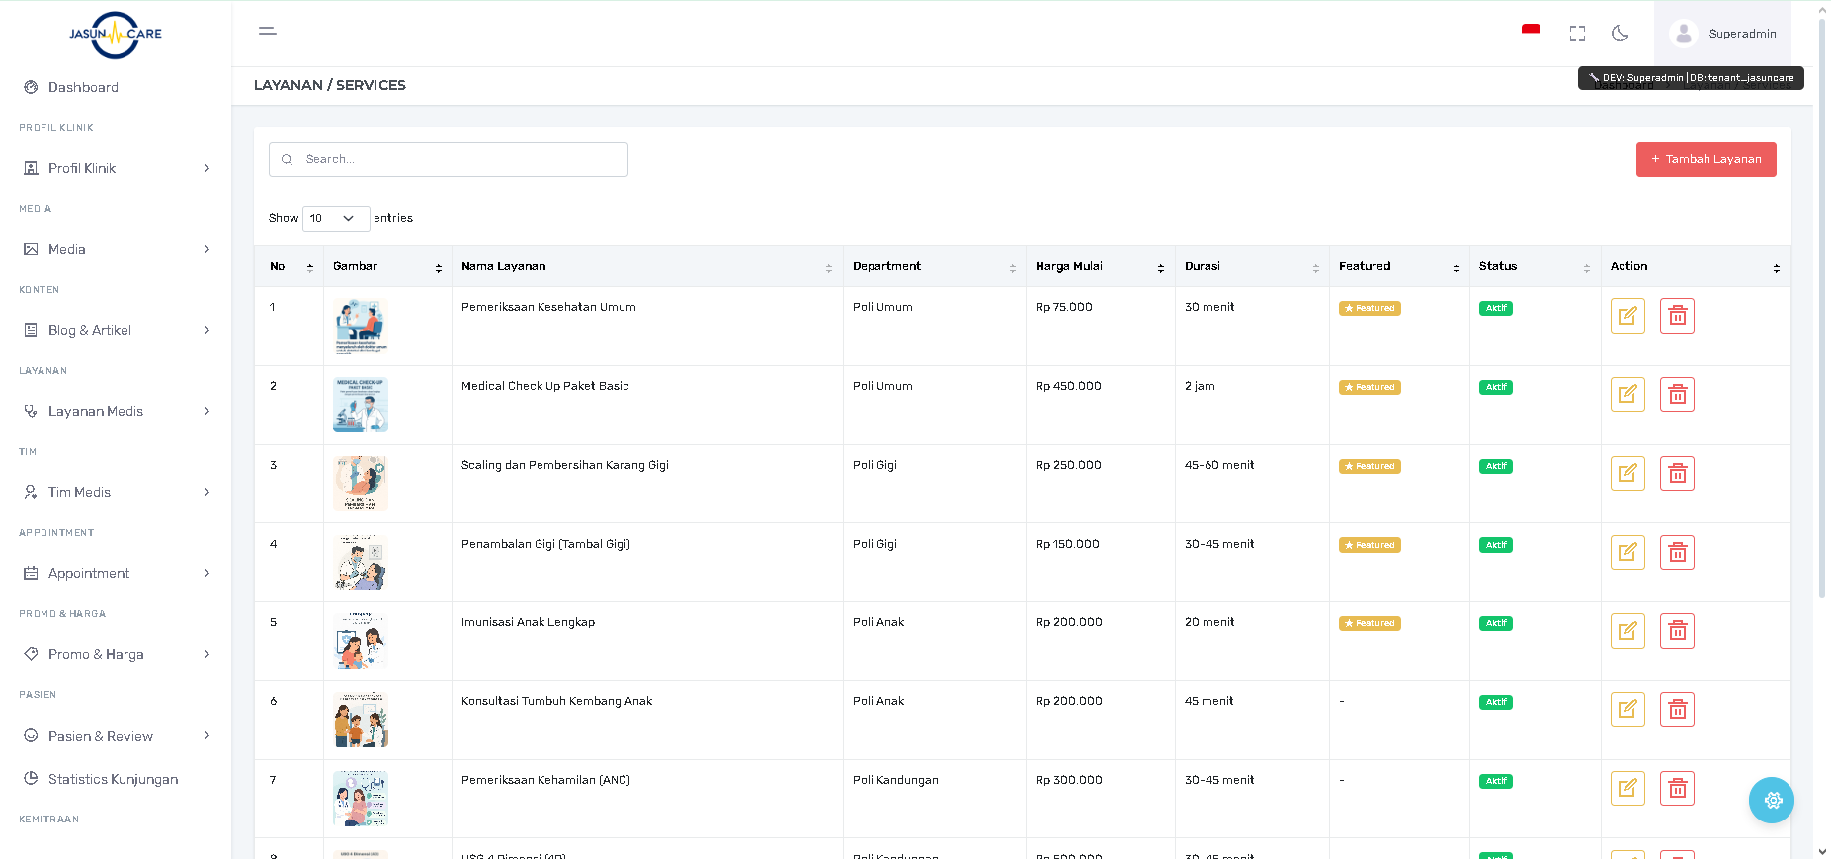This screenshot has width=1831, height=859.
Task: Open Statistics Kunjungan in the sidebar
Action: coord(113,779)
